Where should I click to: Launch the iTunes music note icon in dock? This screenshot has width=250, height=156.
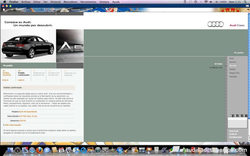click(x=76, y=150)
